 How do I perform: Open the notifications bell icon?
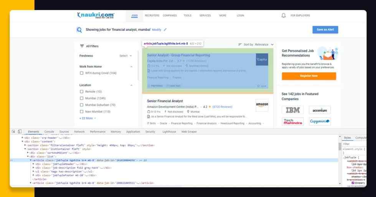coord(284,16)
